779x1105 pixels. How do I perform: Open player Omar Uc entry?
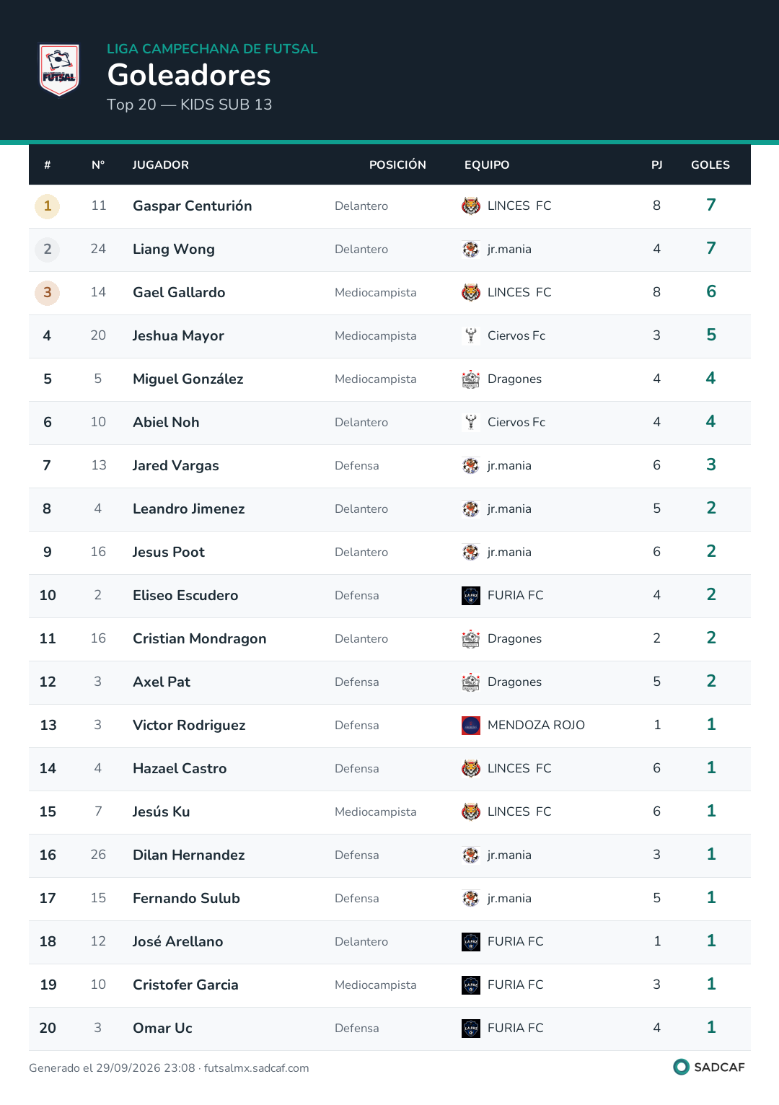pyautogui.click(x=162, y=1028)
